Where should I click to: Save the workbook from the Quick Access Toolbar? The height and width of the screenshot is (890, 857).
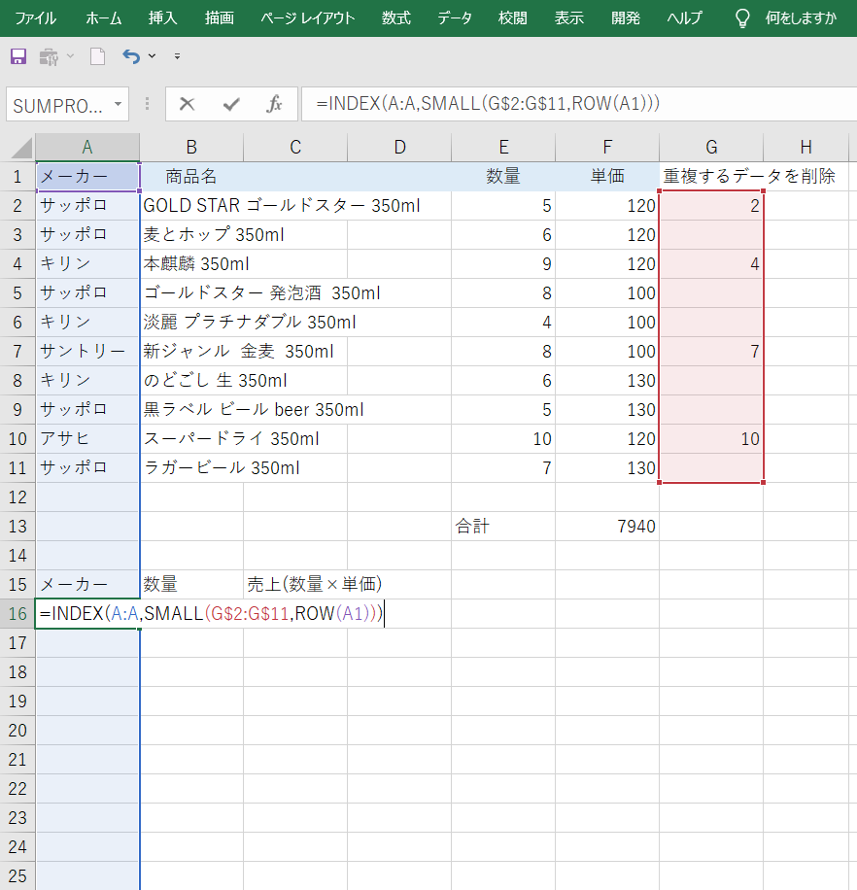(x=17, y=56)
